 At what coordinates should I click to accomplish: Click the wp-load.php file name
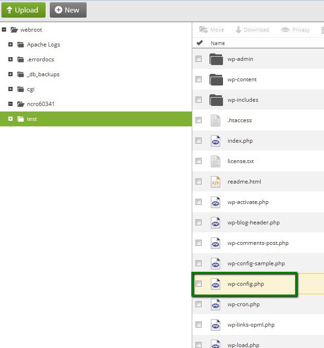point(243,345)
